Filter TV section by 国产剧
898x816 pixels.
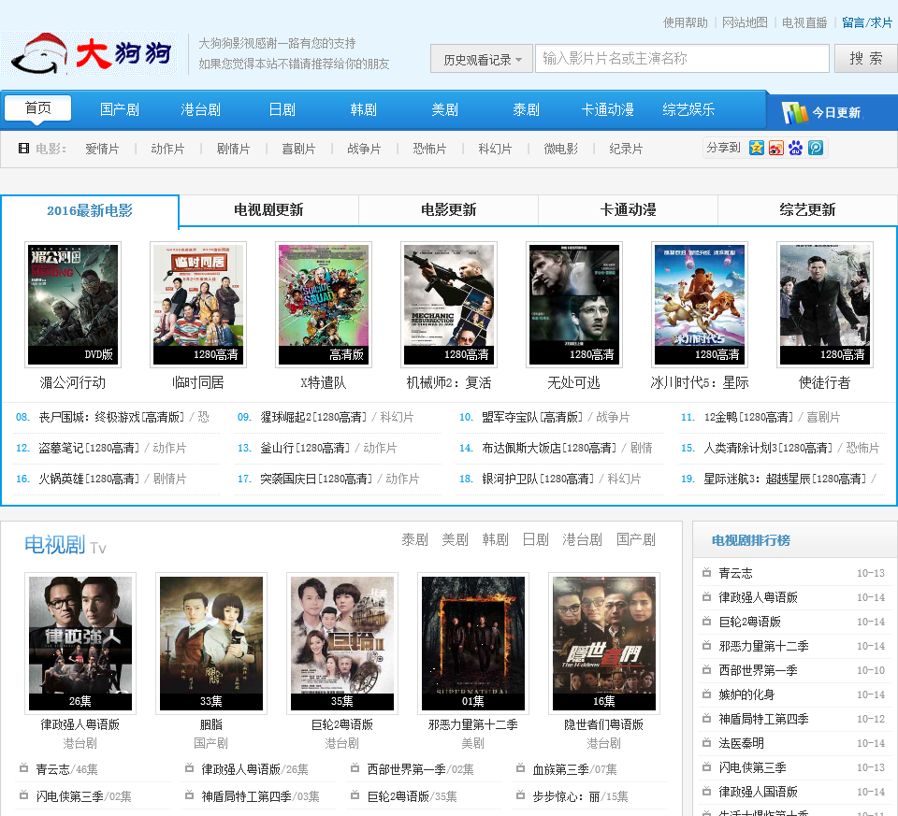(636, 539)
